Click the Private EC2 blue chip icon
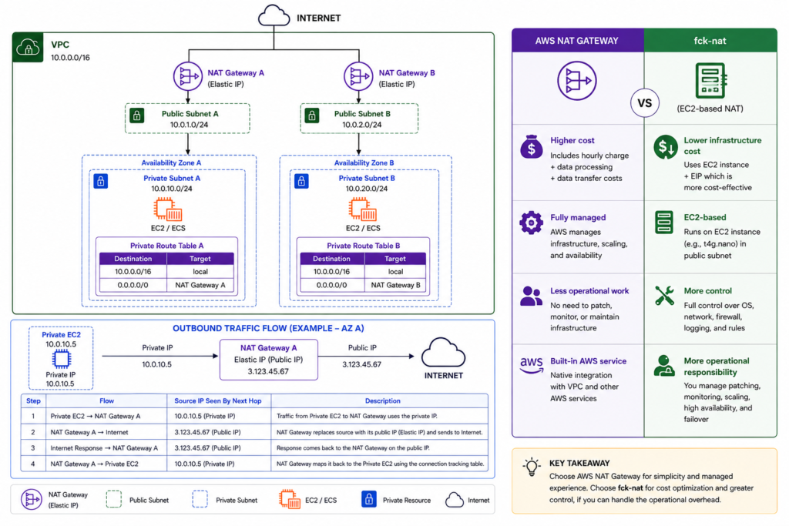 [62, 359]
